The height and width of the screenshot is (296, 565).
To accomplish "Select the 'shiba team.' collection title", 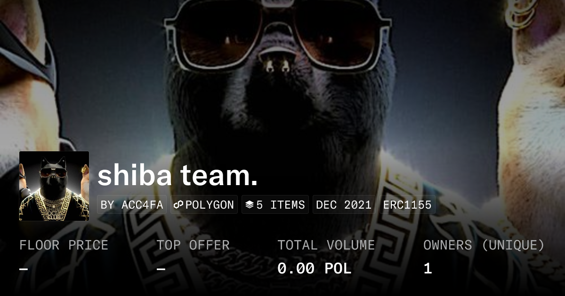I will click(x=178, y=175).
